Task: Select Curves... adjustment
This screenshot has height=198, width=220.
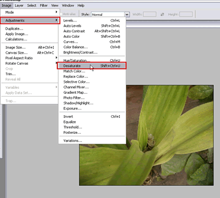Action: point(92,42)
